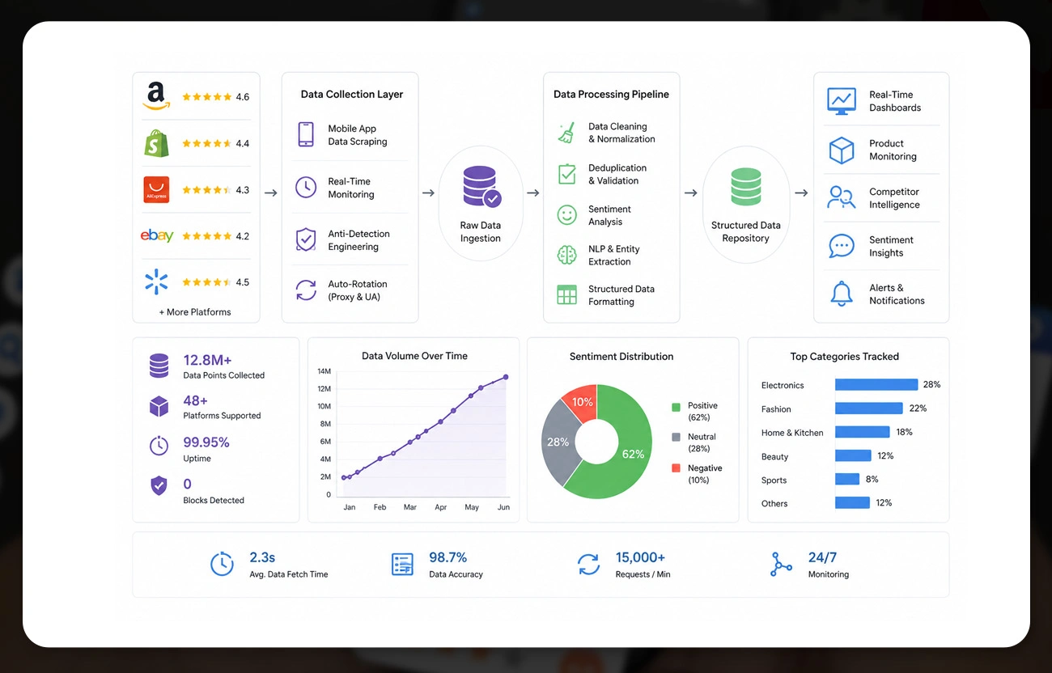Click the Platforms Supported cube icon

click(x=159, y=406)
